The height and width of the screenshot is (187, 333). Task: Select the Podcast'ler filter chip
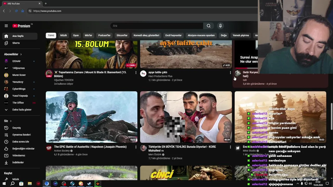[x=104, y=35]
